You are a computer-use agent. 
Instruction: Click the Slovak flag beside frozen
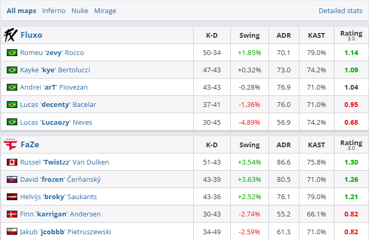point(12,180)
